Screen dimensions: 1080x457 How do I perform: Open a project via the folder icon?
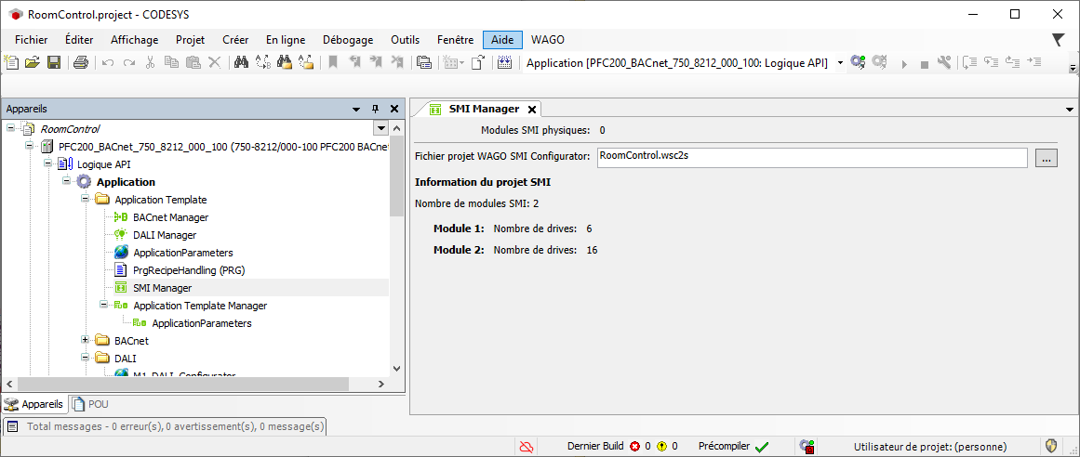click(x=32, y=62)
